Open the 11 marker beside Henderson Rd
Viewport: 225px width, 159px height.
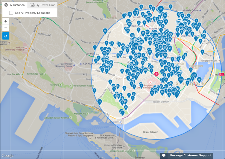(x=100, y=102)
